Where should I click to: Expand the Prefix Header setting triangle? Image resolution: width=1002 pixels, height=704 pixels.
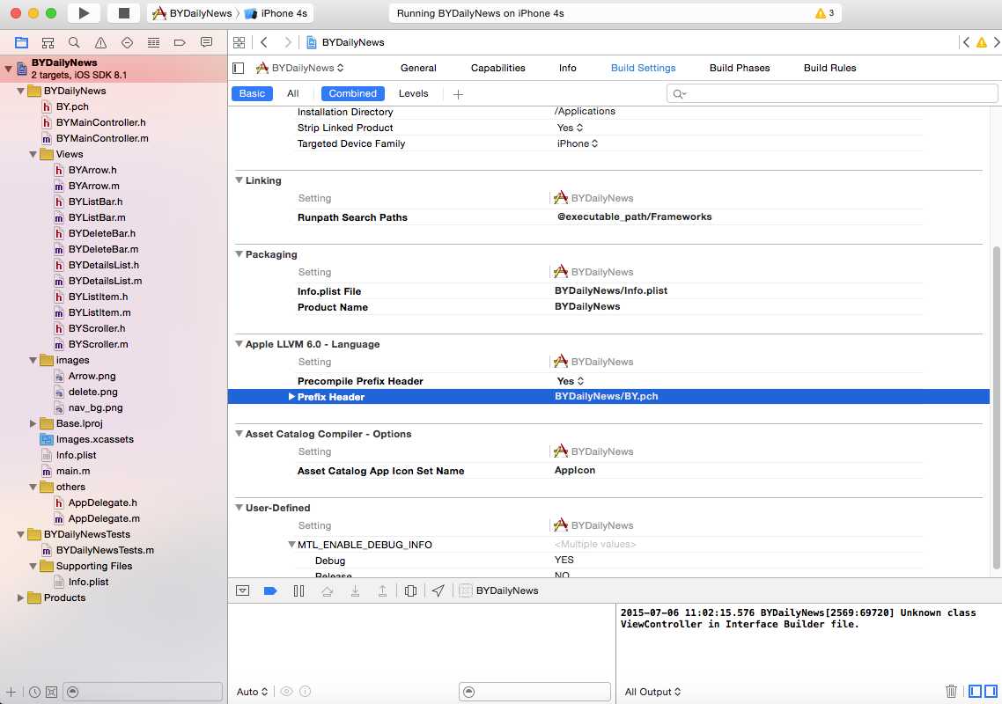[x=291, y=397]
